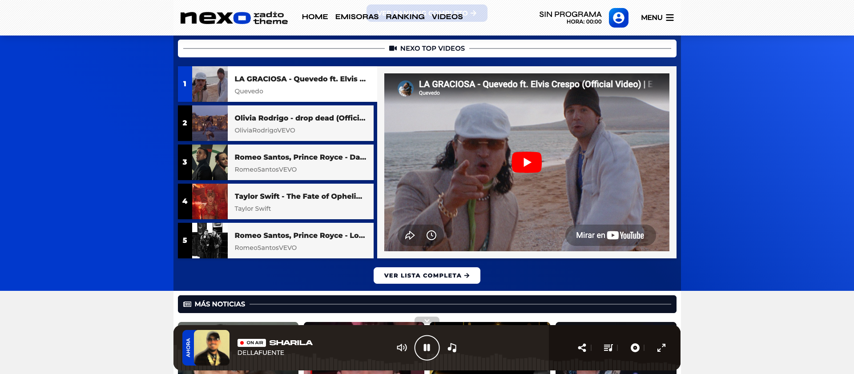854x374 pixels.
Task: Click DELLAFUENTE artist name in player
Action: (261, 353)
